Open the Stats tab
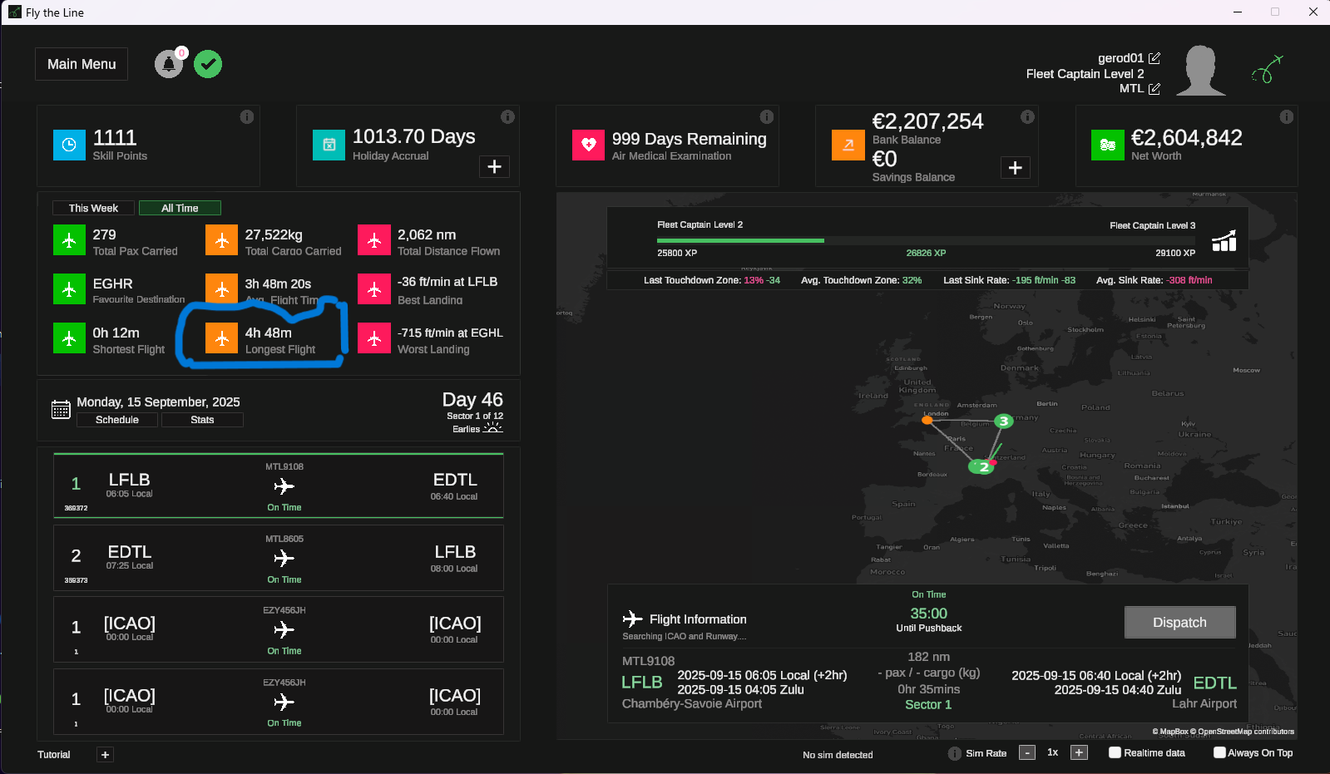The width and height of the screenshot is (1330, 774). pyautogui.click(x=202, y=420)
